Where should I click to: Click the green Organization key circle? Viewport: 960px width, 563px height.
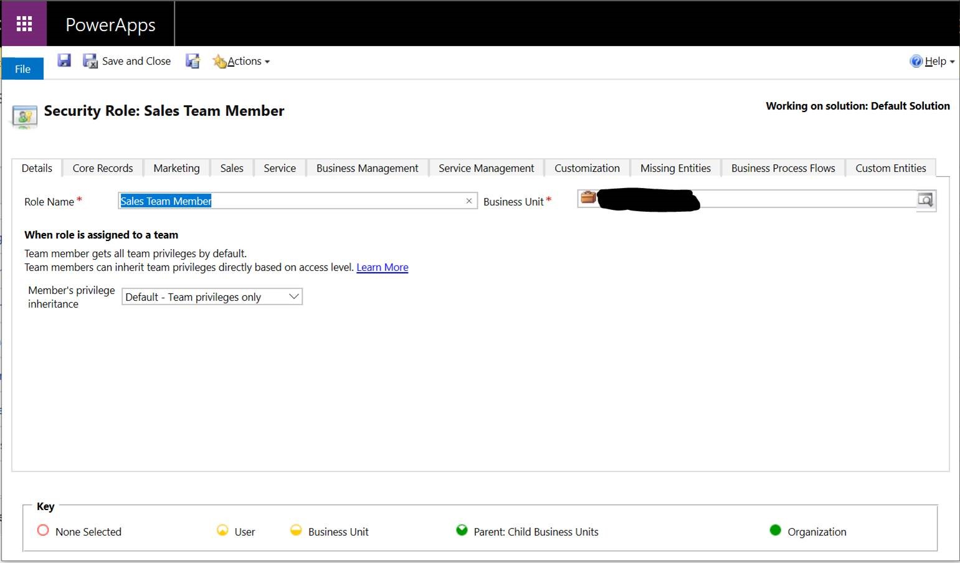775,531
